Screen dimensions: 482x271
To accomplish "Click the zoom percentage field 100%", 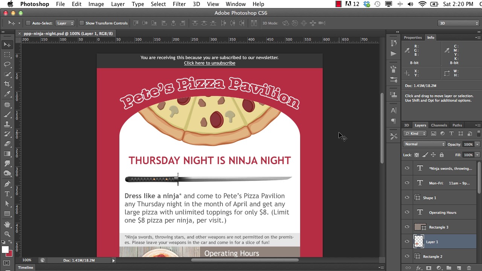I will pos(27,260).
